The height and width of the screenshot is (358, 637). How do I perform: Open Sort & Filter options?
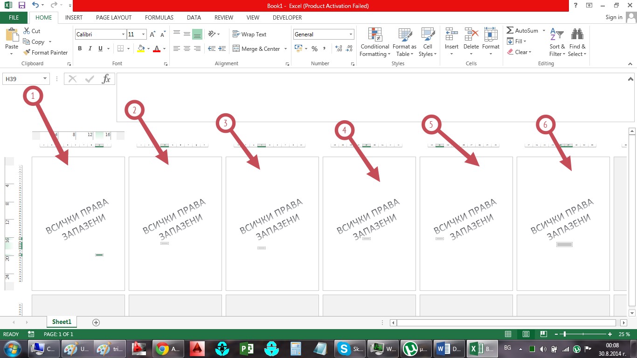(x=557, y=42)
